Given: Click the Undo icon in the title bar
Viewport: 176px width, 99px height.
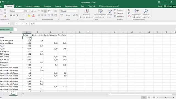Looking at the screenshot, I should 4,2.
